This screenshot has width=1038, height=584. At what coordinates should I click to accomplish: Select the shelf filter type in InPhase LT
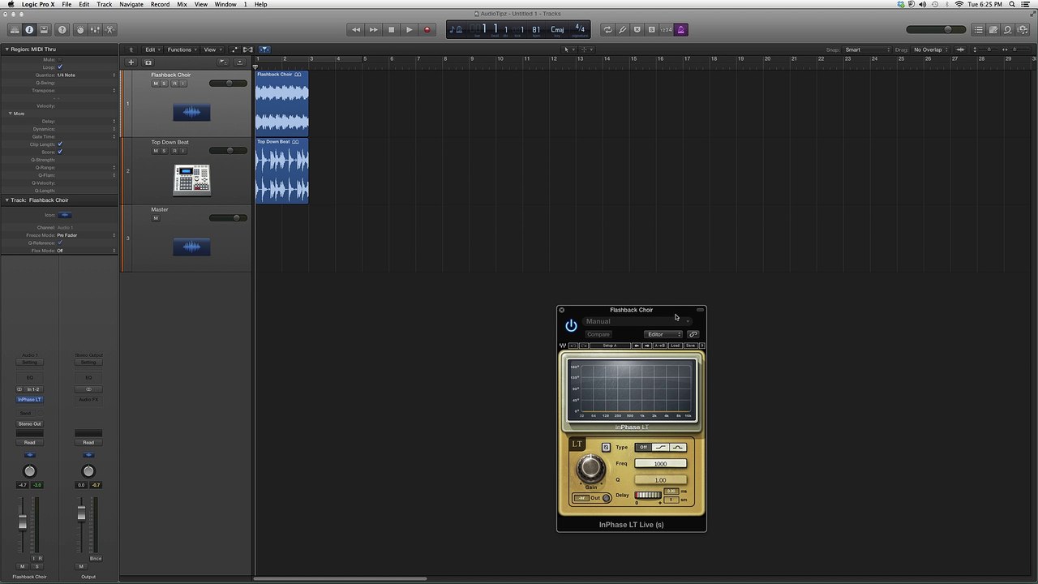pyautogui.click(x=661, y=447)
